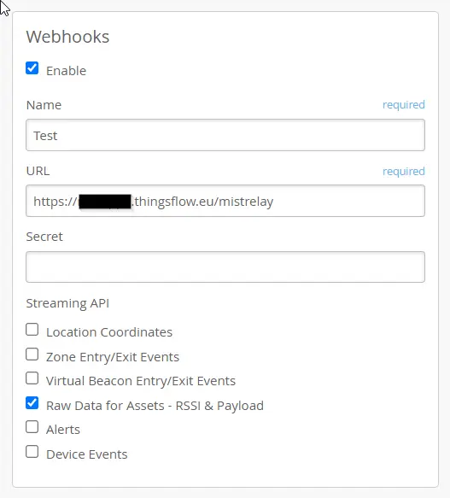Viewport: 450px width, 498px height.
Task: Click the Secret field label
Action: [x=44, y=237]
